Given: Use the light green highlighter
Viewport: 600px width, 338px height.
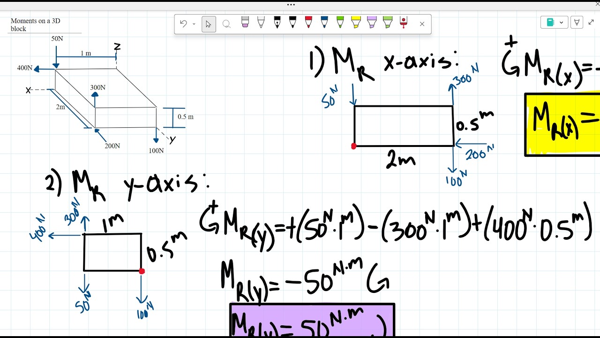Looking at the screenshot, I should [388, 23].
